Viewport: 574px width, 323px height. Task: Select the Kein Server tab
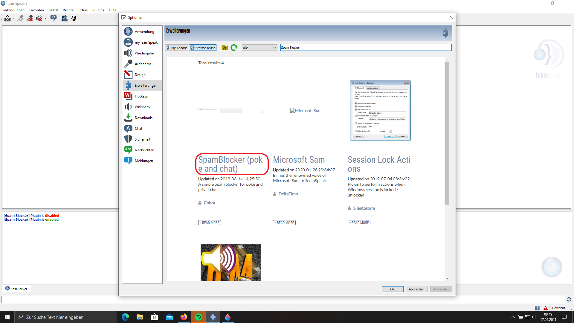[16, 289]
